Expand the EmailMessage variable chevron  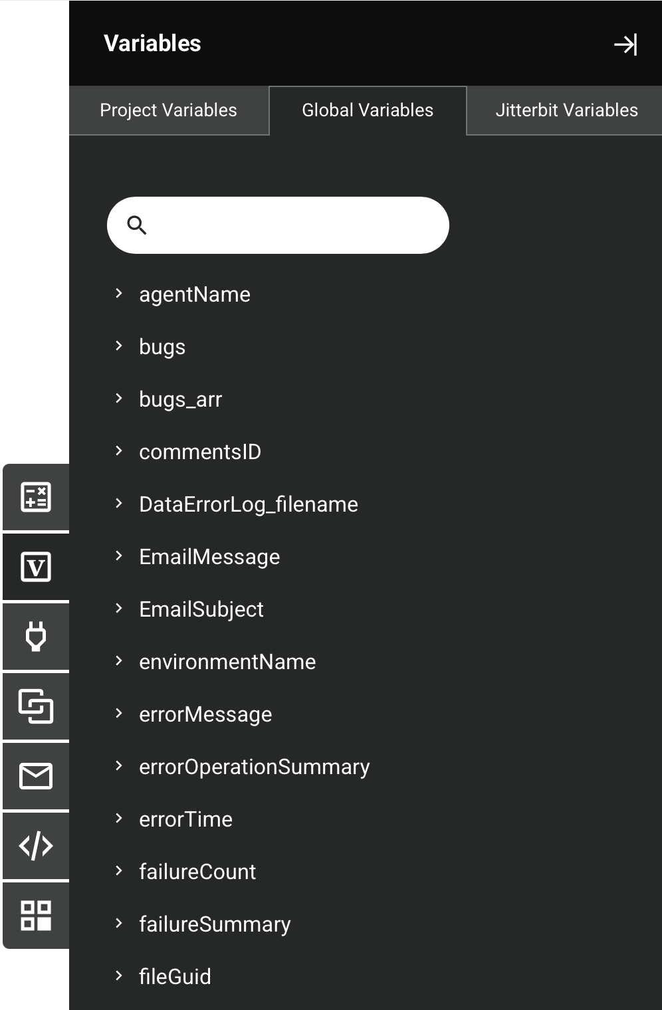pyautogui.click(x=119, y=556)
